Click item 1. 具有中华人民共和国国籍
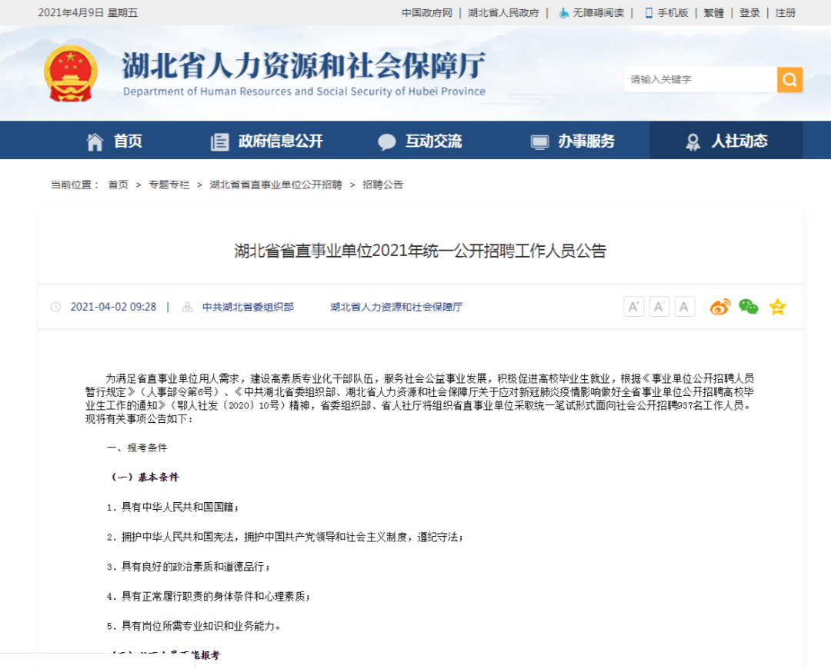 [x=173, y=507]
